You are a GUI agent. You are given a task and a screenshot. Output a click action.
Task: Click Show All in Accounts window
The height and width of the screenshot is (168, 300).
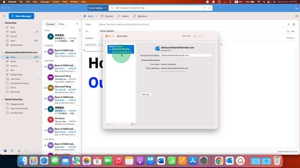tap(186, 36)
